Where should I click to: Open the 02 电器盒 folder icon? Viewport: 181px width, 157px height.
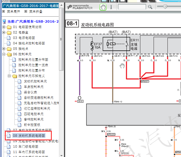click(x=9, y=33)
